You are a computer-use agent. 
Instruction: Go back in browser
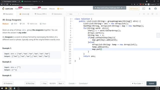click(2, 4)
